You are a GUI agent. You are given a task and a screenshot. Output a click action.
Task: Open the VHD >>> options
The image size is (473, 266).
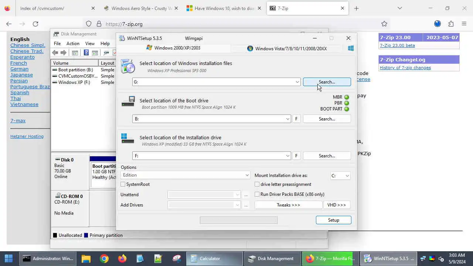[336, 205]
